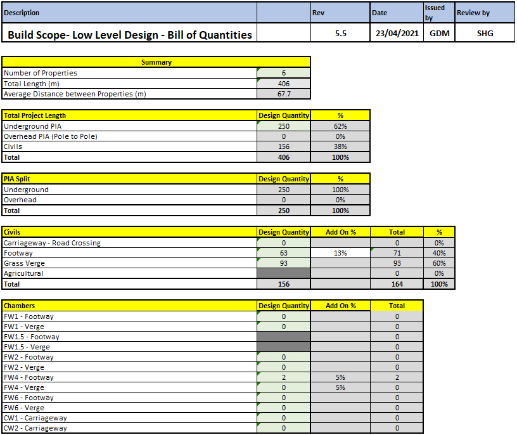
Task: Select the SHG review by cell
Action: 485,33
